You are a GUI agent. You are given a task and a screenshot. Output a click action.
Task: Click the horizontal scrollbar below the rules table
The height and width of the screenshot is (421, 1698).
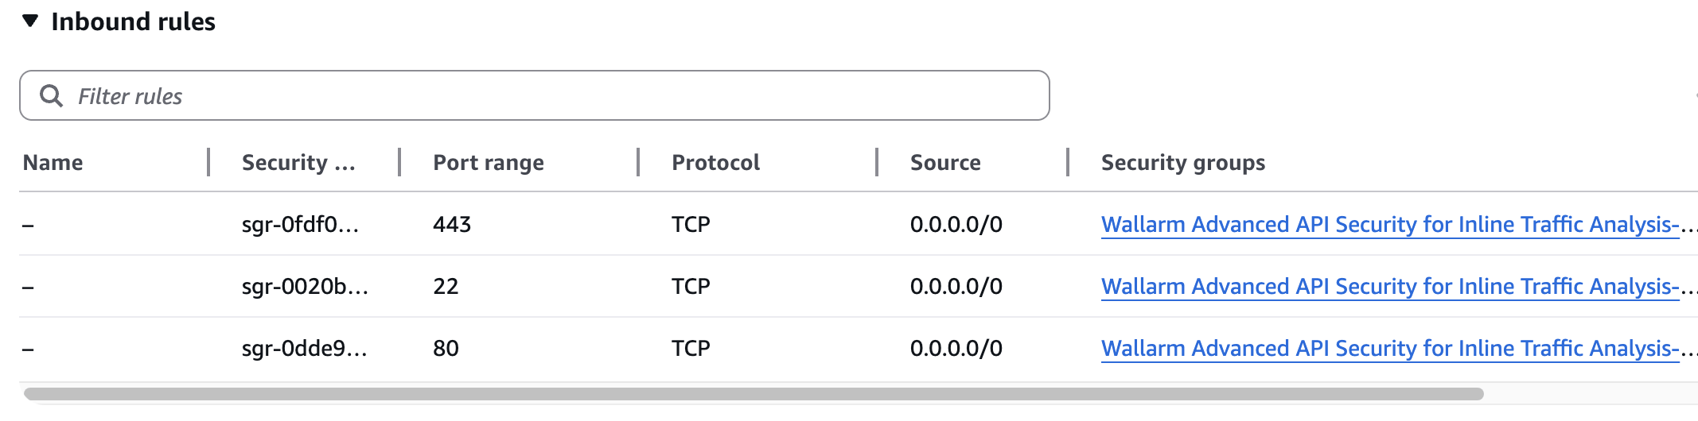[x=753, y=394]
